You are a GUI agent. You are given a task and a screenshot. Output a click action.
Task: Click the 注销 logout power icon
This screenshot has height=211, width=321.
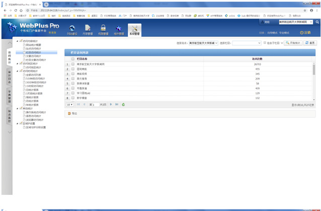305,32
